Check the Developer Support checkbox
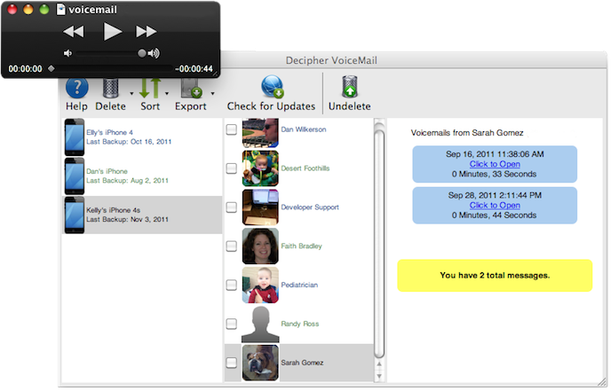Image resolution: width=611 pixels, height=391 pixels. (x=232, y=207)
